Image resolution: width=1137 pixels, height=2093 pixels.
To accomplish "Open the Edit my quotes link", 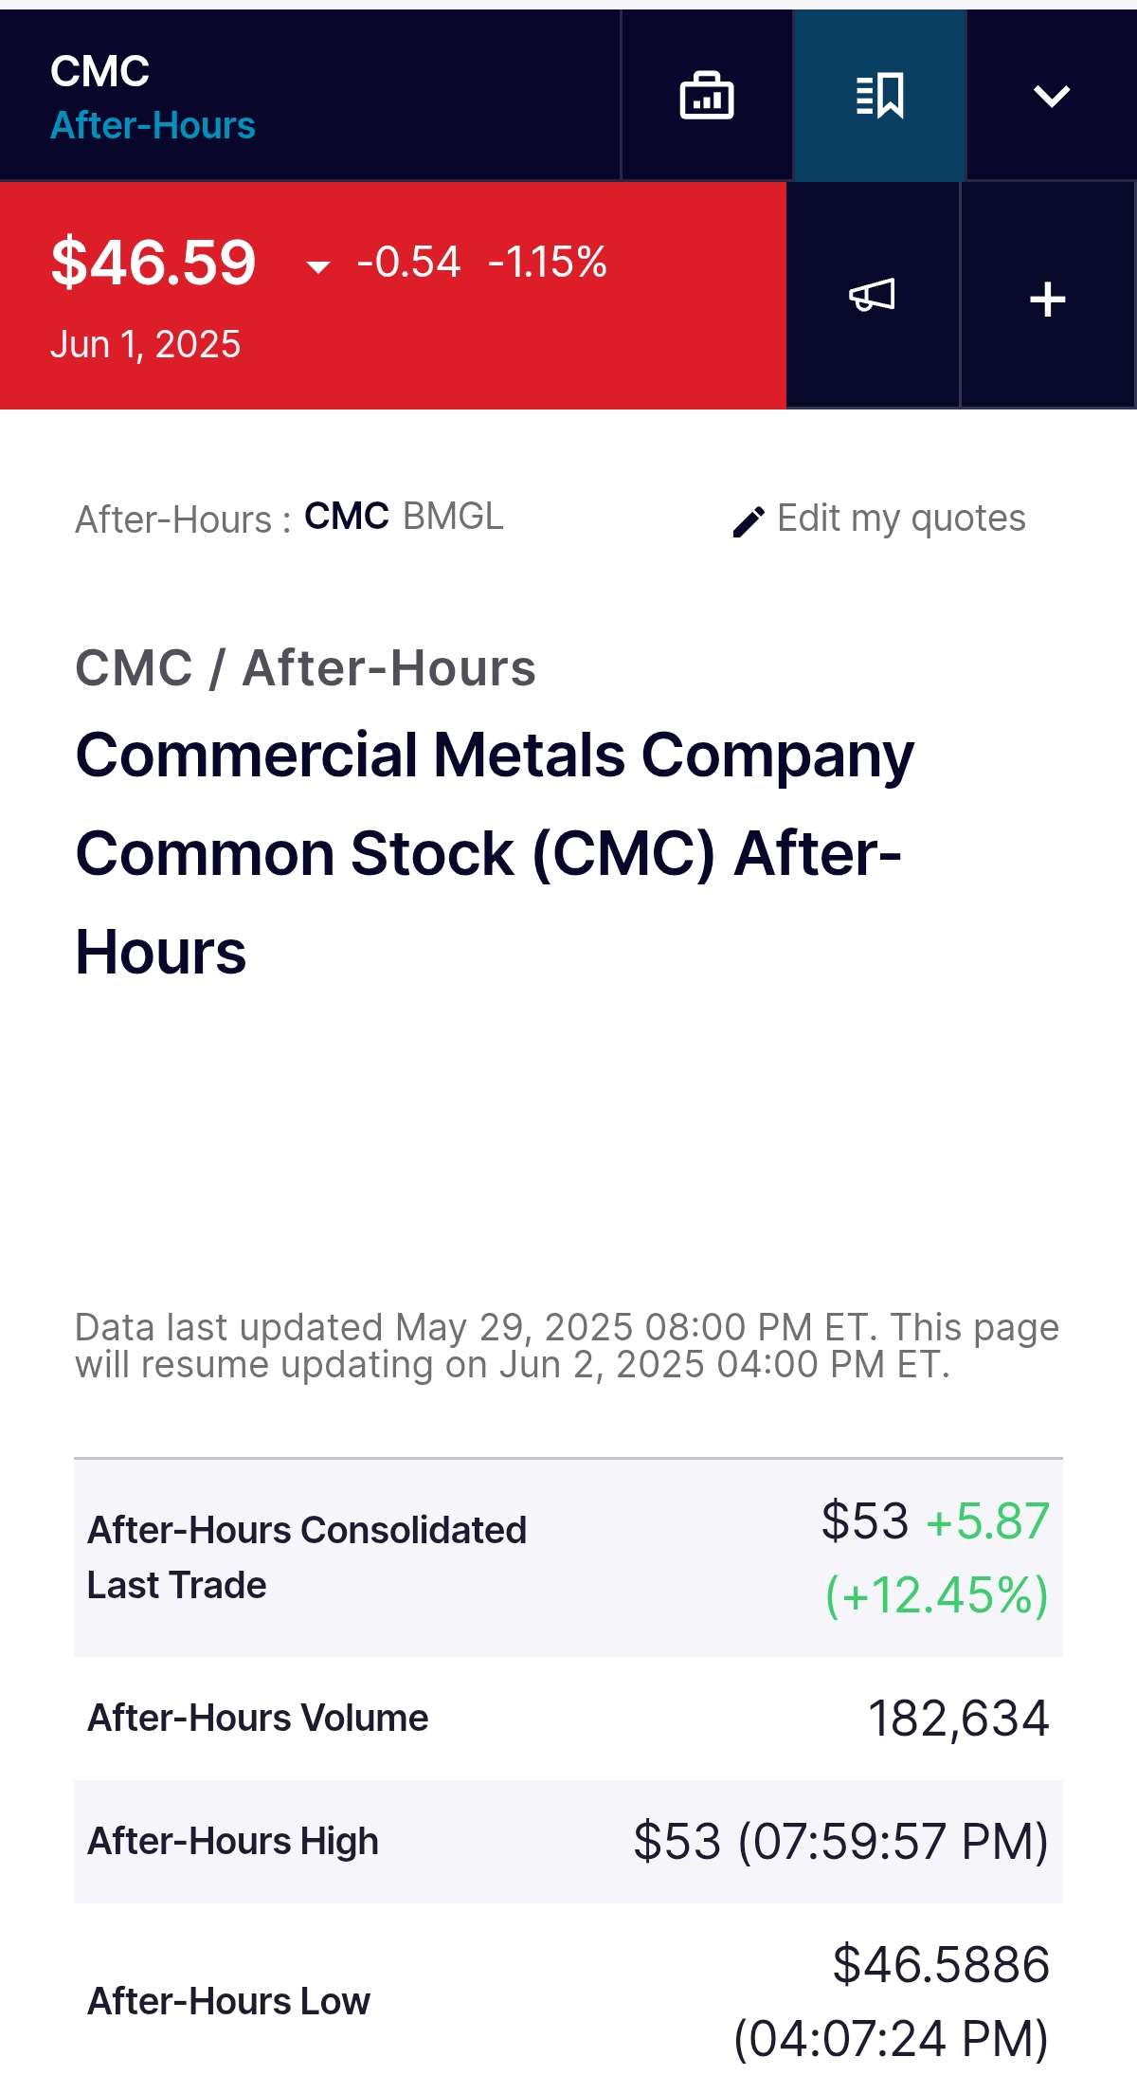I will click(900, 519).
